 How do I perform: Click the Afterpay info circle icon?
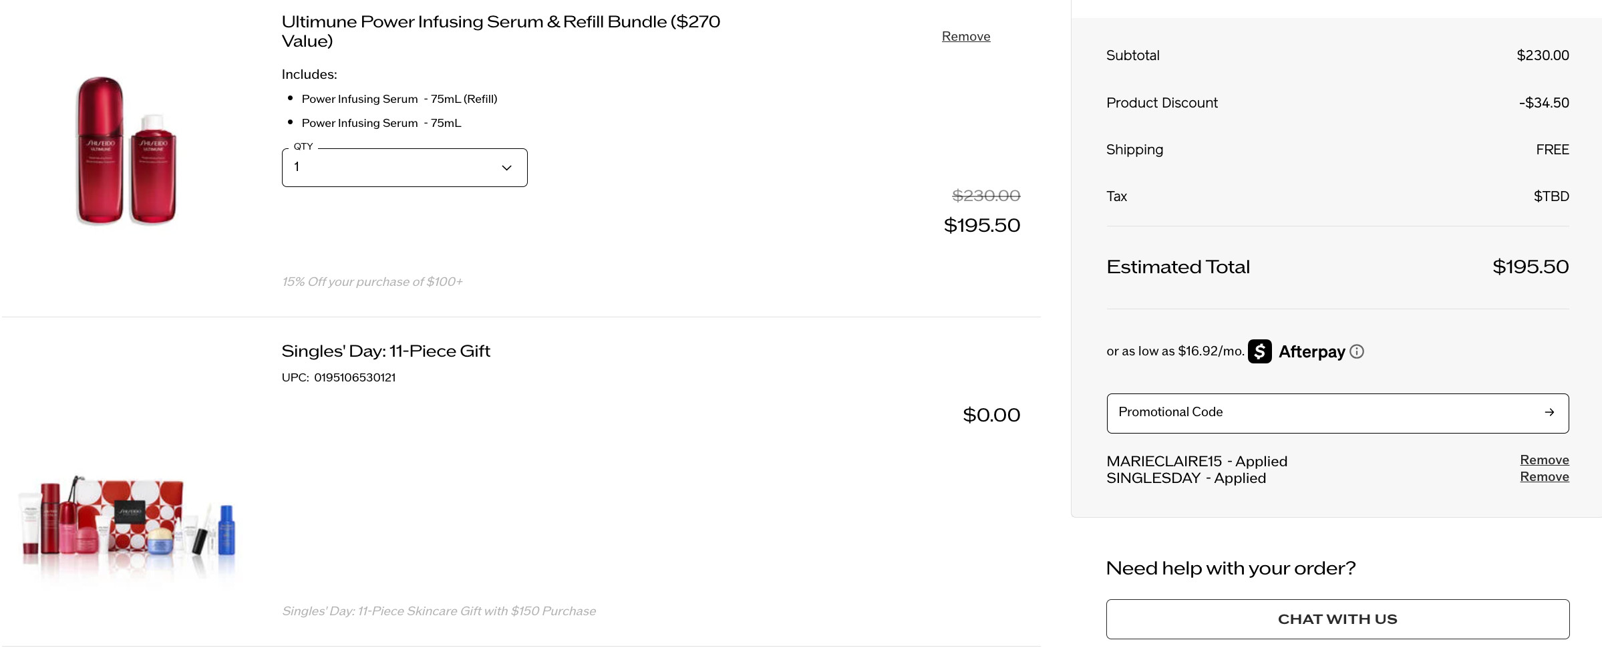[x=1357, y=351]
